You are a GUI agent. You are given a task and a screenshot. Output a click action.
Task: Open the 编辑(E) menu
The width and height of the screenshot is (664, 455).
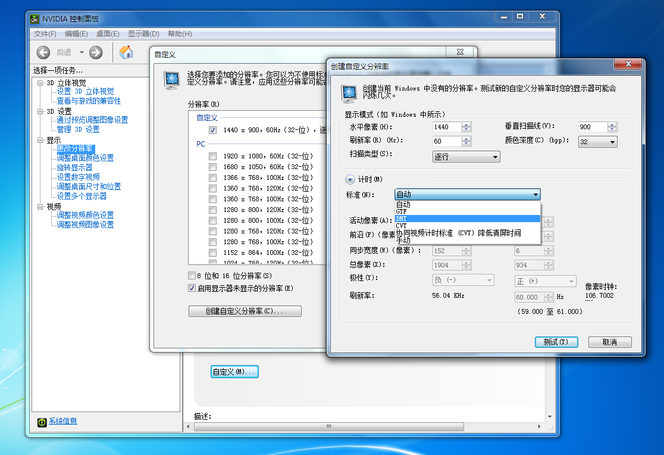(76, 34)
